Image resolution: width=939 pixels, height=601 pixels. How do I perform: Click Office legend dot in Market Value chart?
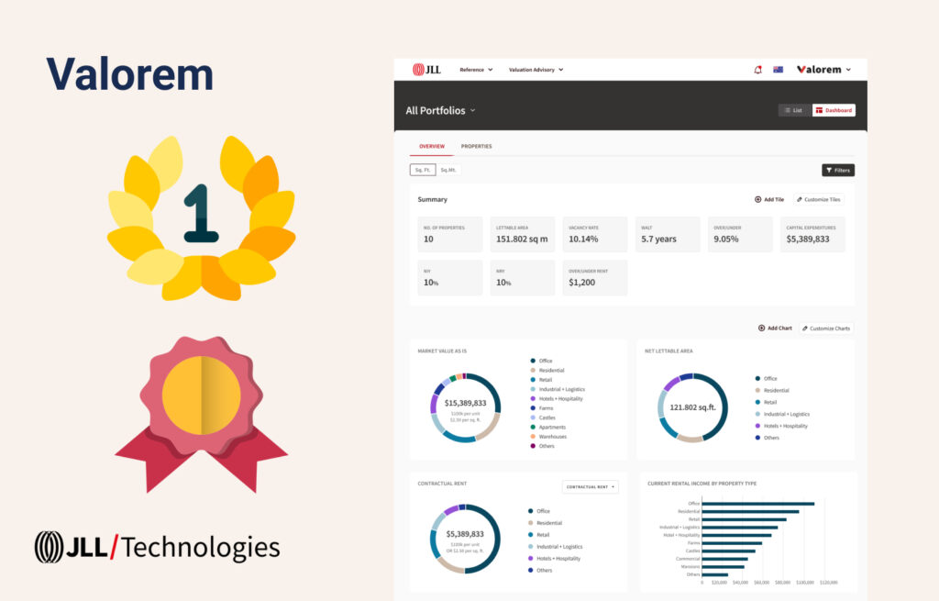pyautogui.click(x=533, y=361)
